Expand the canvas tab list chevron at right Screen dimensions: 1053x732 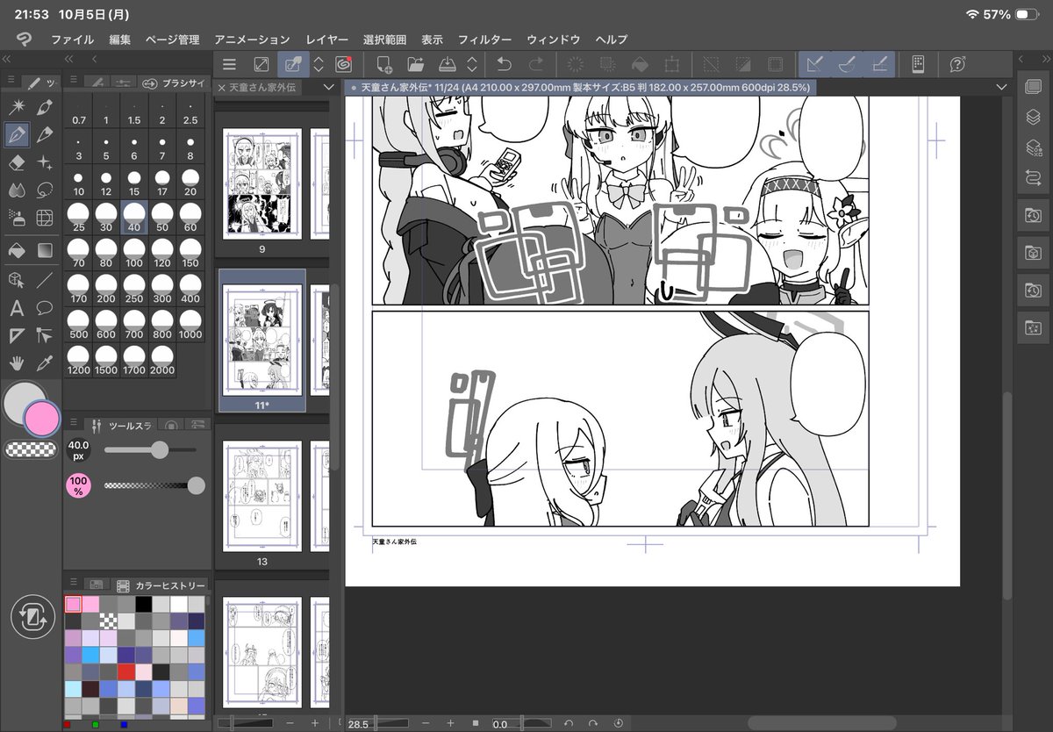[x=1000, y=87]
